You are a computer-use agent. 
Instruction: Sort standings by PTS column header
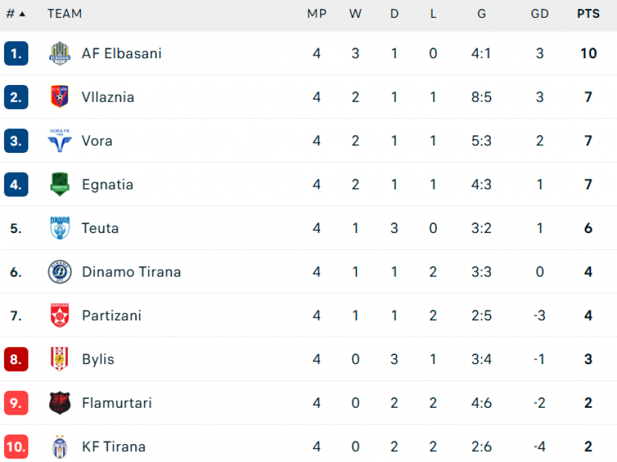pos(588,14)
